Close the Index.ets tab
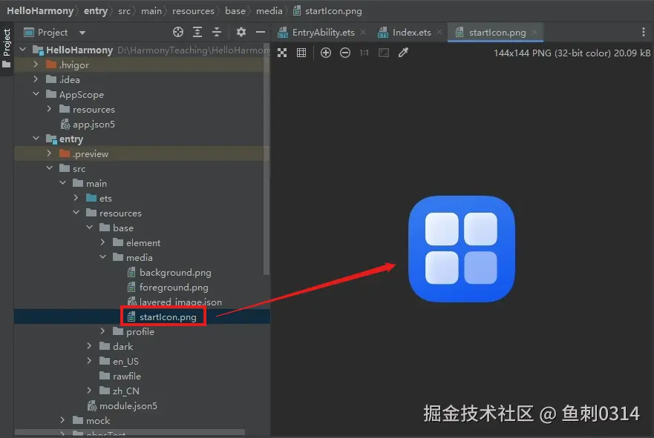This screenshot has width=654, height=438. pos(439,32)
